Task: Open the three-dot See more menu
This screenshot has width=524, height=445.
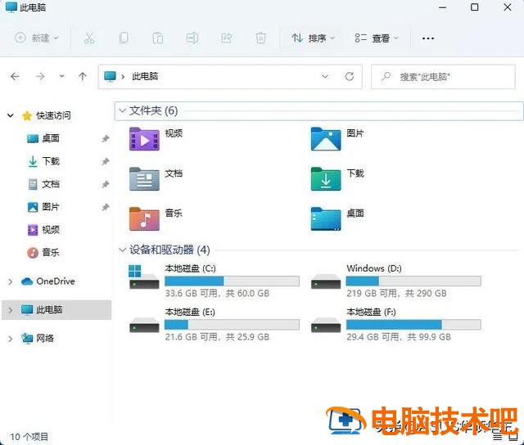Action: [x=428, y=38]
